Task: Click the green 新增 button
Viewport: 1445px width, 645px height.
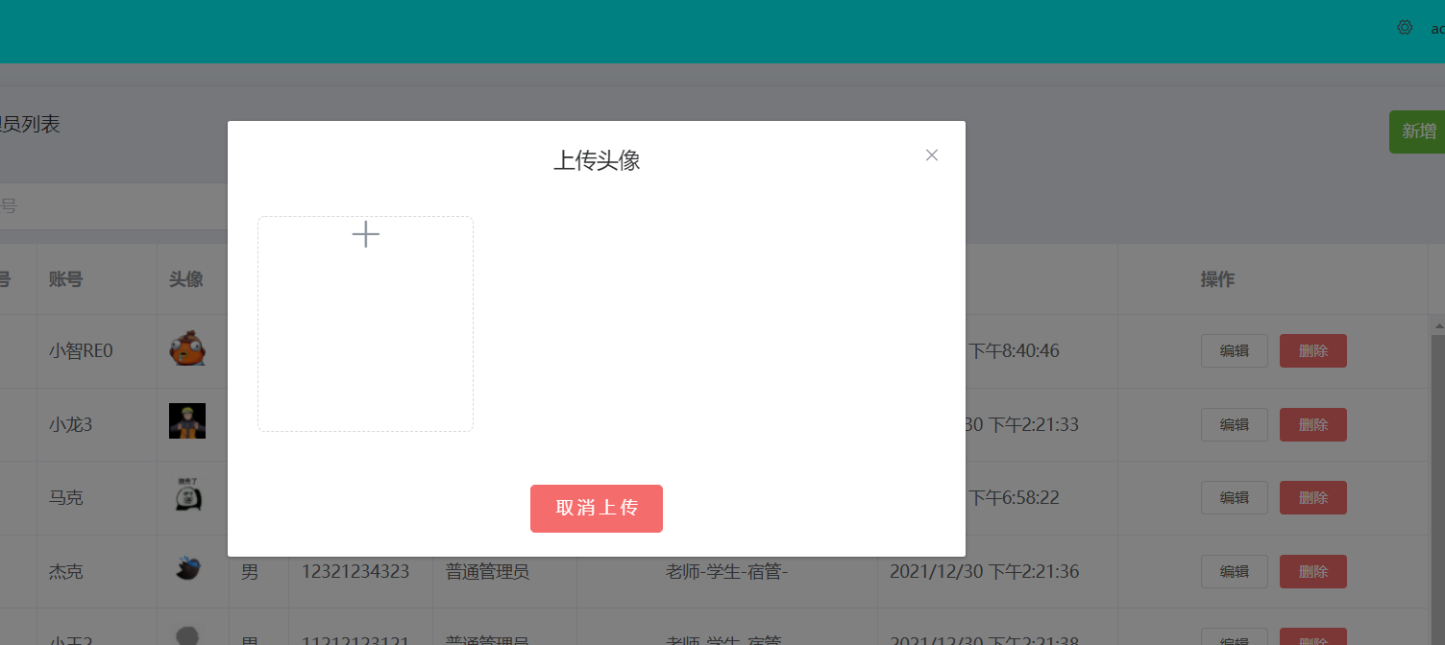Action: point(1419,131)
